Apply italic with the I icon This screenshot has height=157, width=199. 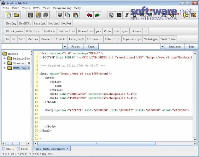click(x=127, y=15)
